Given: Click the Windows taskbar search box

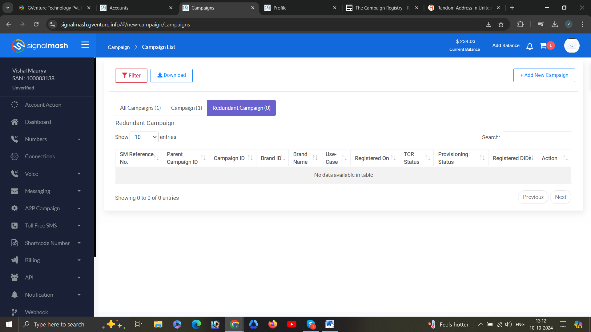Looking at the screenshot, I should pos(74,324).
